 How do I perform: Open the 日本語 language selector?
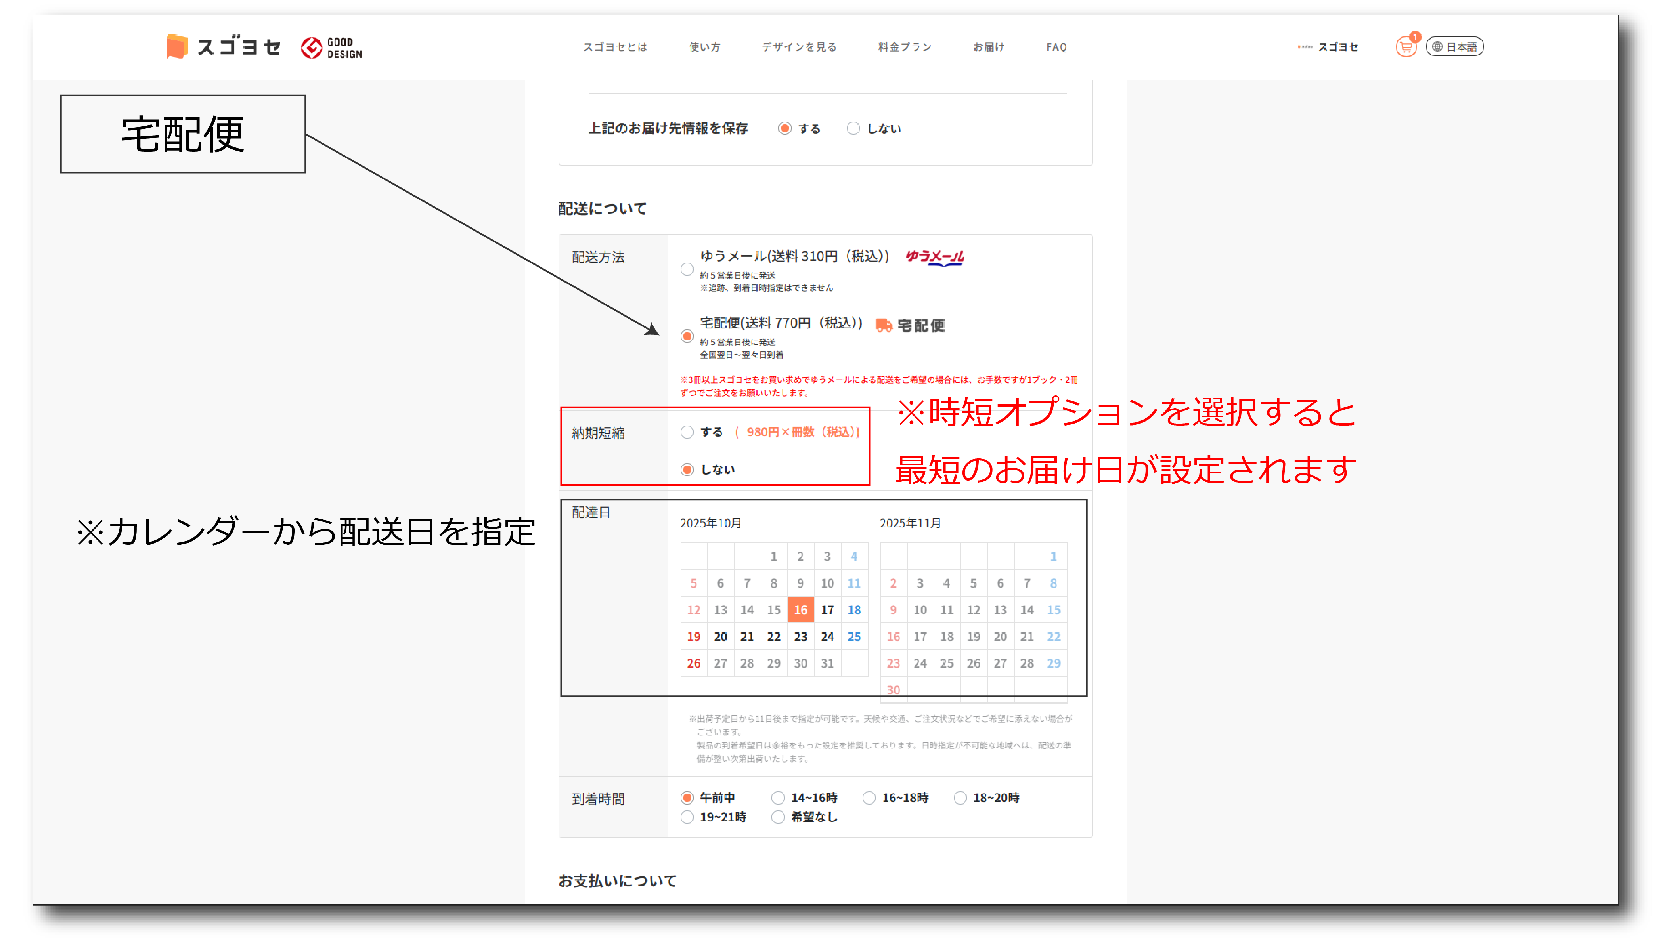coord(1454,47)
